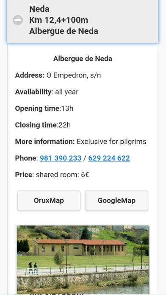The image size is (166, 295).
Task: Tap the walking pilgrims in the photo
Action: point(33,268)
